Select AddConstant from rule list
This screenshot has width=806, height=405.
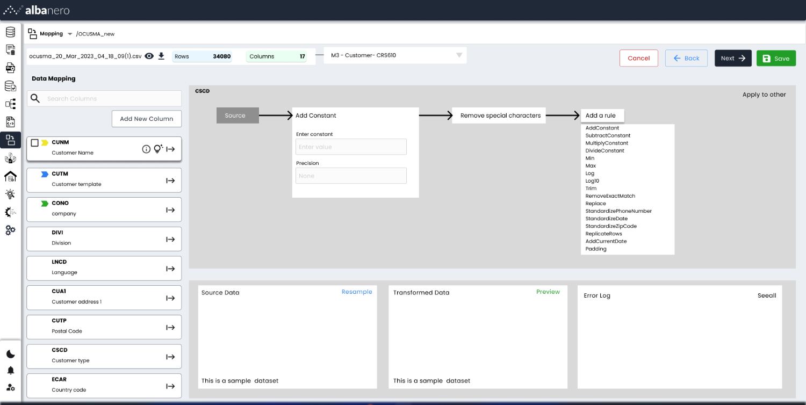click(x=602, y=128)
